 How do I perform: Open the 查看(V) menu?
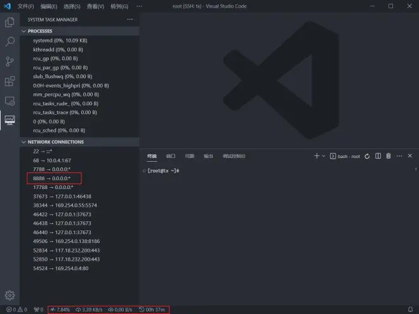[x=95, y=6]
